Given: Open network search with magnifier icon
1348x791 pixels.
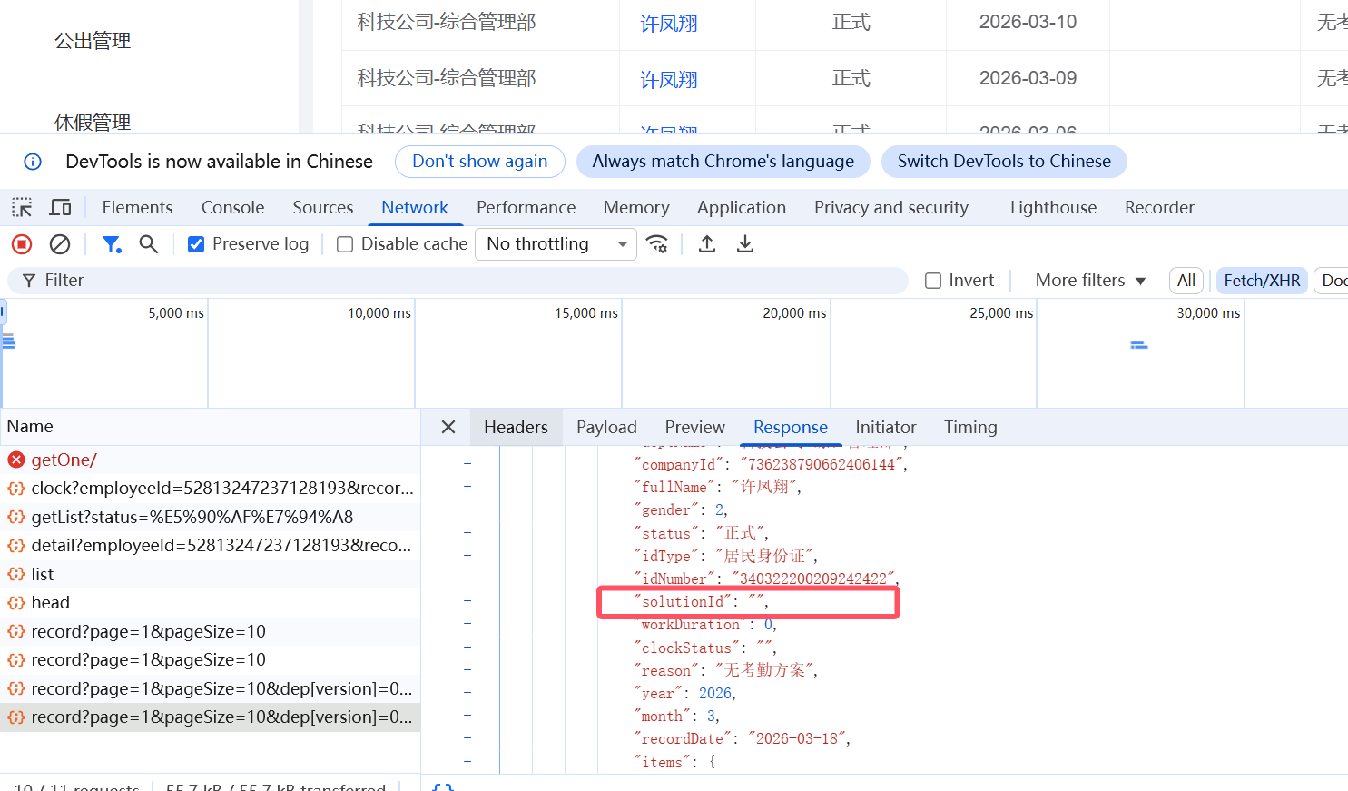Looking at the screenshot, I should (x=149, y=244).
